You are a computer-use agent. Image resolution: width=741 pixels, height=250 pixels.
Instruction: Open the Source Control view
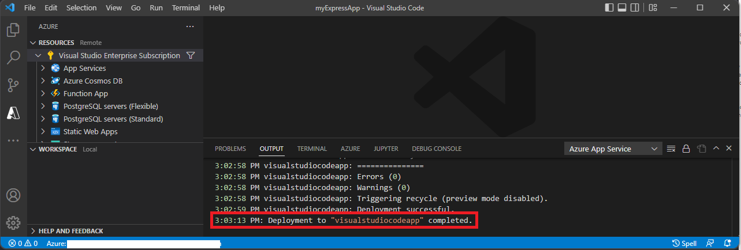pos(13,85)
